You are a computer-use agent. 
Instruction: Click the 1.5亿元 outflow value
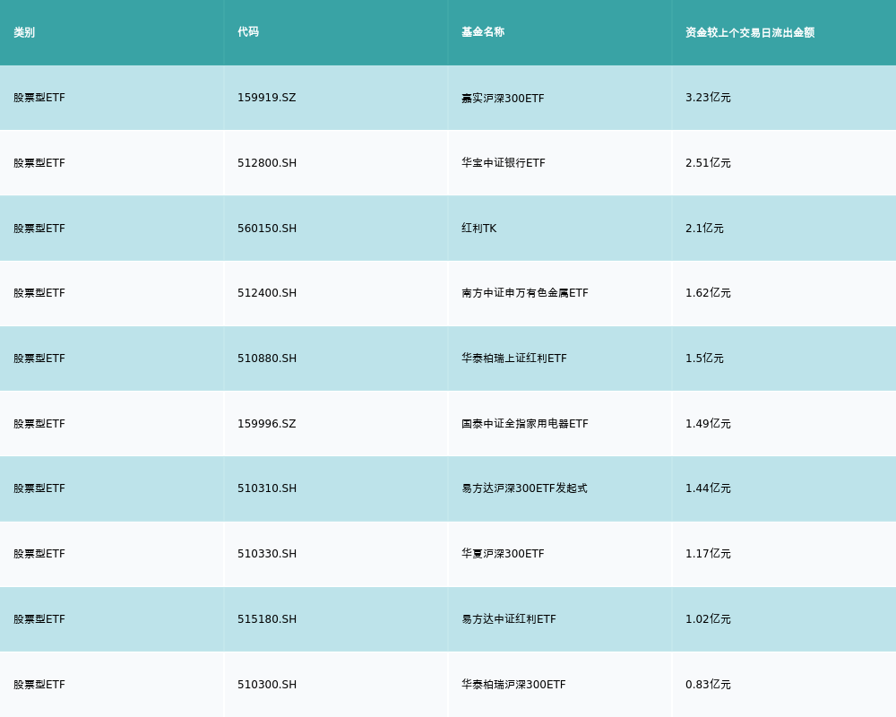(704, 358)
